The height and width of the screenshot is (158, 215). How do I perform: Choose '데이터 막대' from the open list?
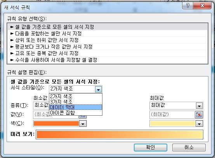pyautogui.click(x=76, y=107)
